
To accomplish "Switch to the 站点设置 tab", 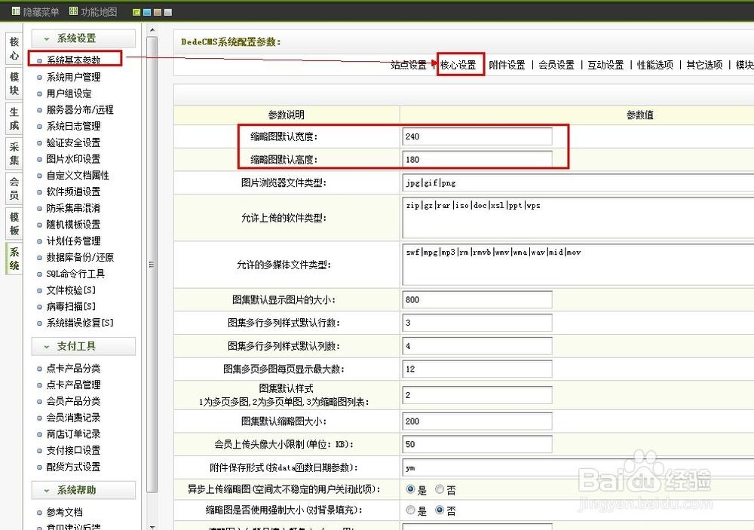I will pyautogui.click(x=408, y=65).
